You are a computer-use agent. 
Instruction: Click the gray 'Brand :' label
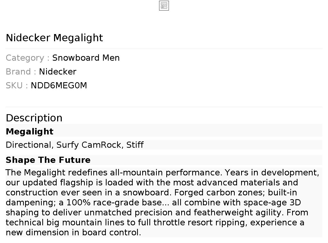21,72
